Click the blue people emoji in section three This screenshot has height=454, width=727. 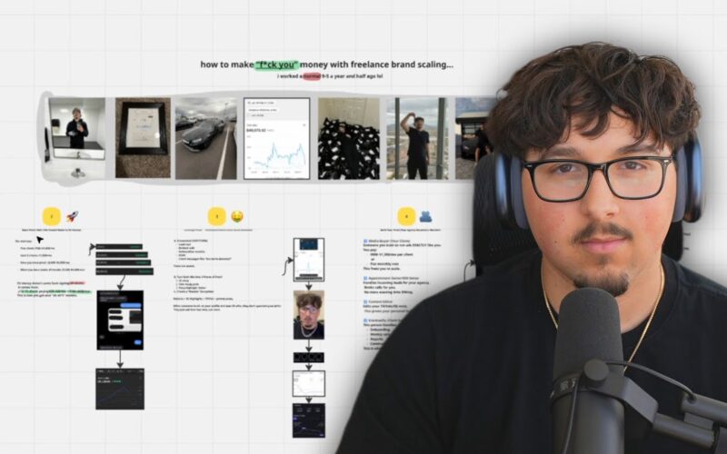tap(426, 216)
